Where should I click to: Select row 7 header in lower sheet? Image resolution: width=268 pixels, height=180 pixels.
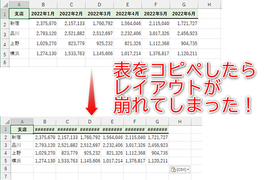pyautogui.click(x=5, y=176)
